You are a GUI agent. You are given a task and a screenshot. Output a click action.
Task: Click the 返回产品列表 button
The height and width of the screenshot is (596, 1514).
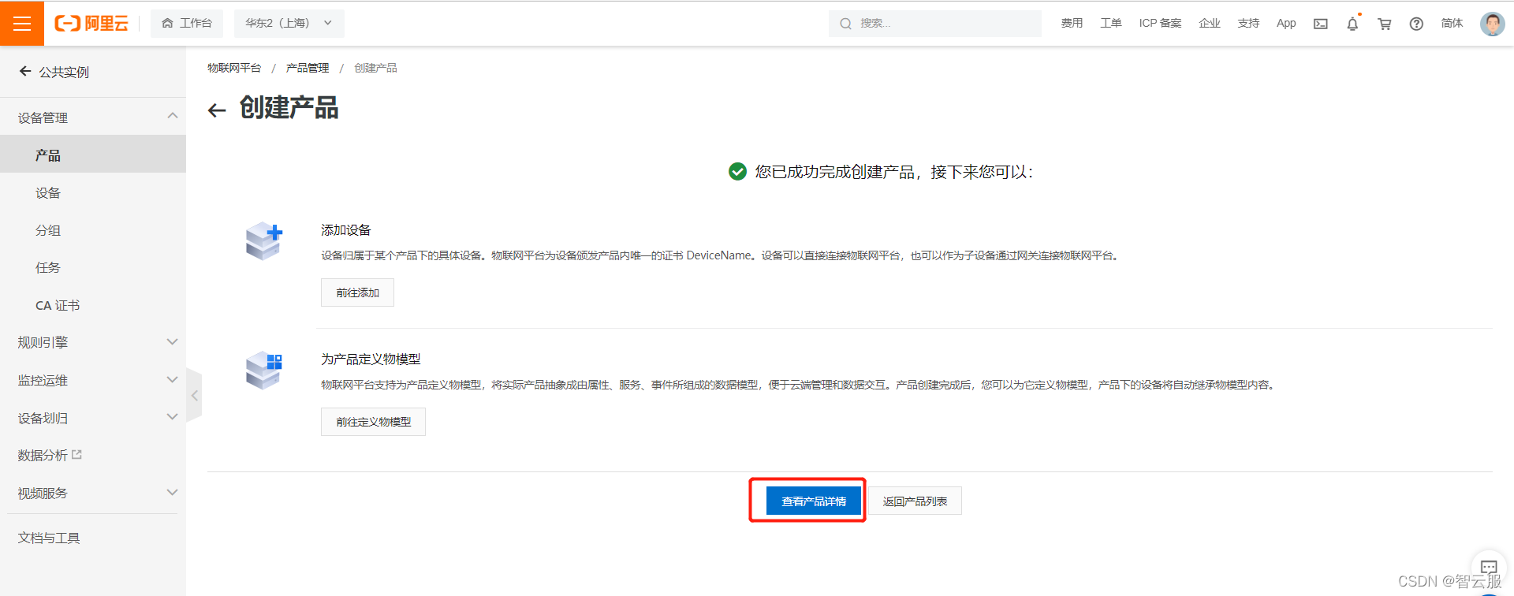915,501
